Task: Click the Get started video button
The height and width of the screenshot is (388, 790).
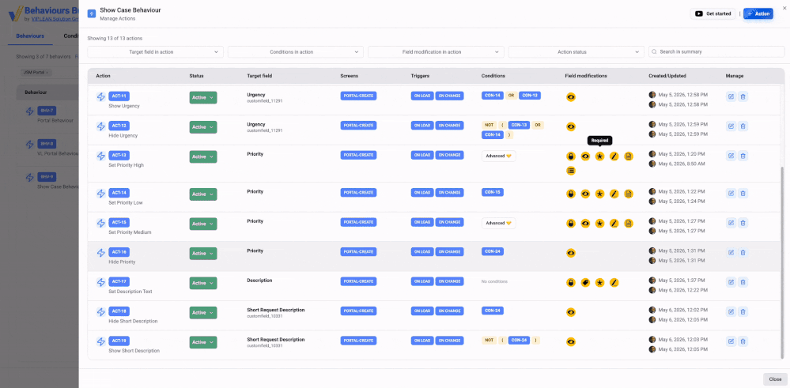Action: [x=713, y=13]
